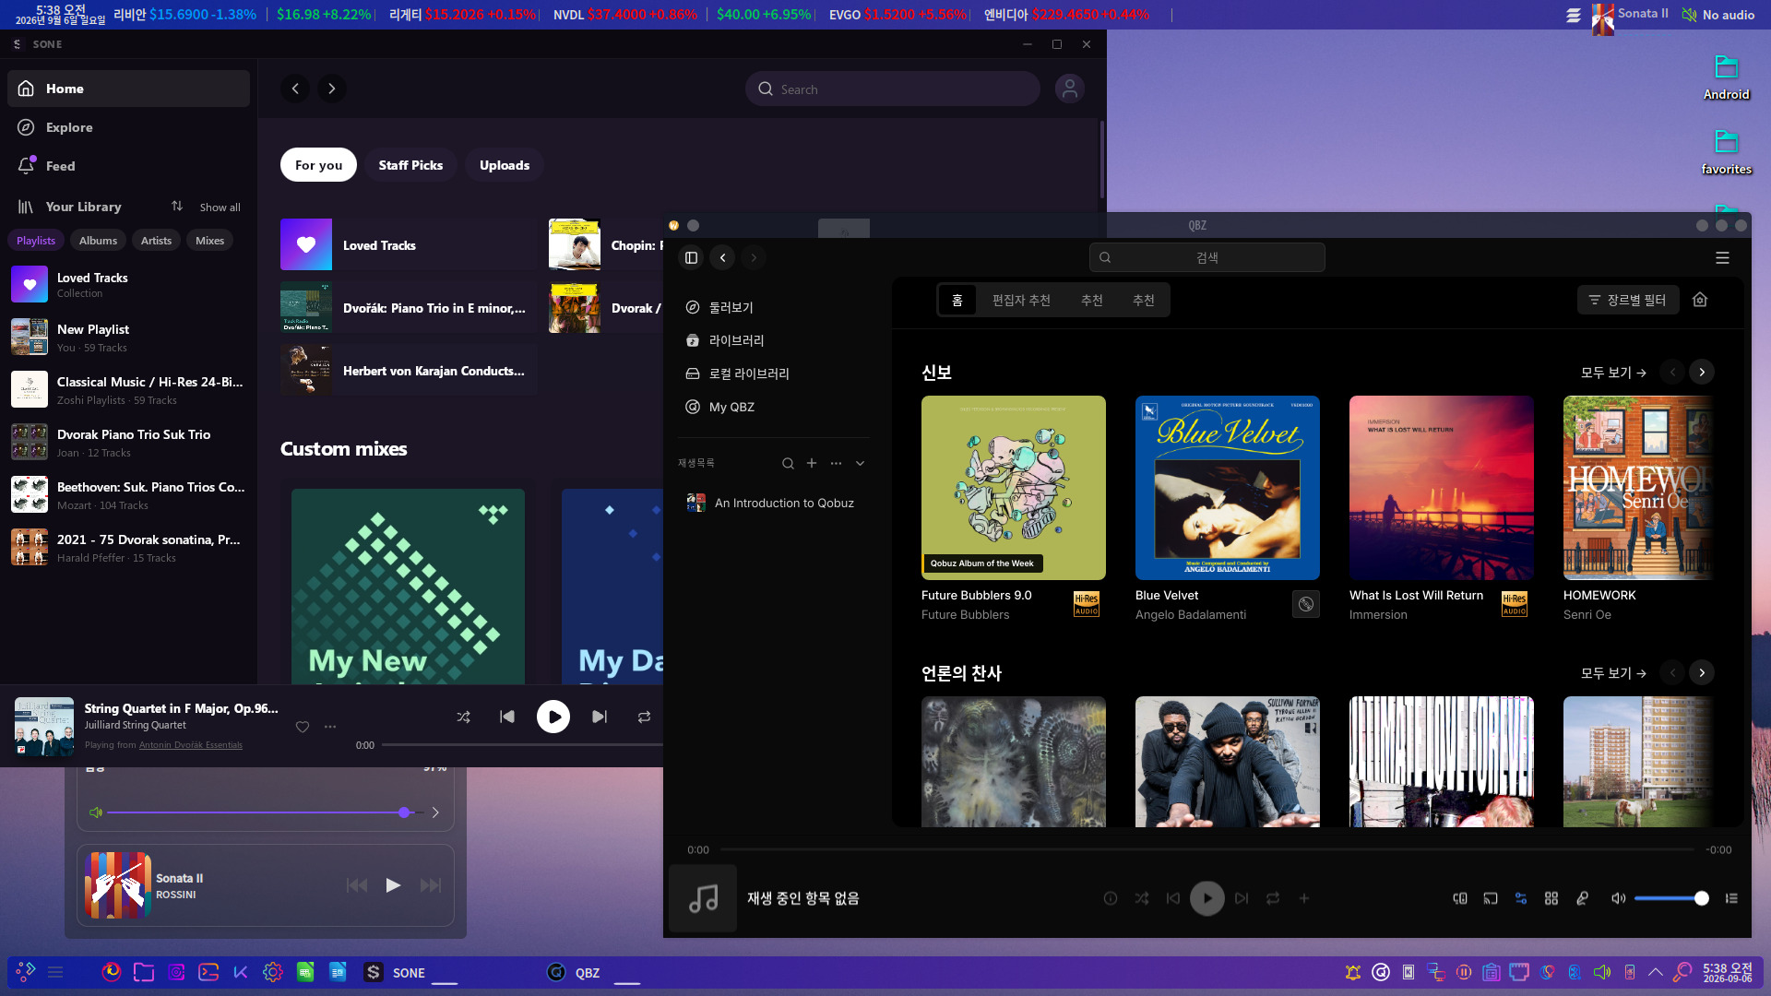
Task: Open the Antonín Dvořák Essentials link
Action: 191,745
